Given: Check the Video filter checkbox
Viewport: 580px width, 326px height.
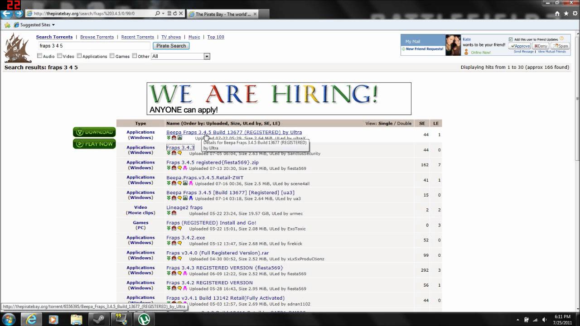Looking at the screenshot, I should coord(59,56).
